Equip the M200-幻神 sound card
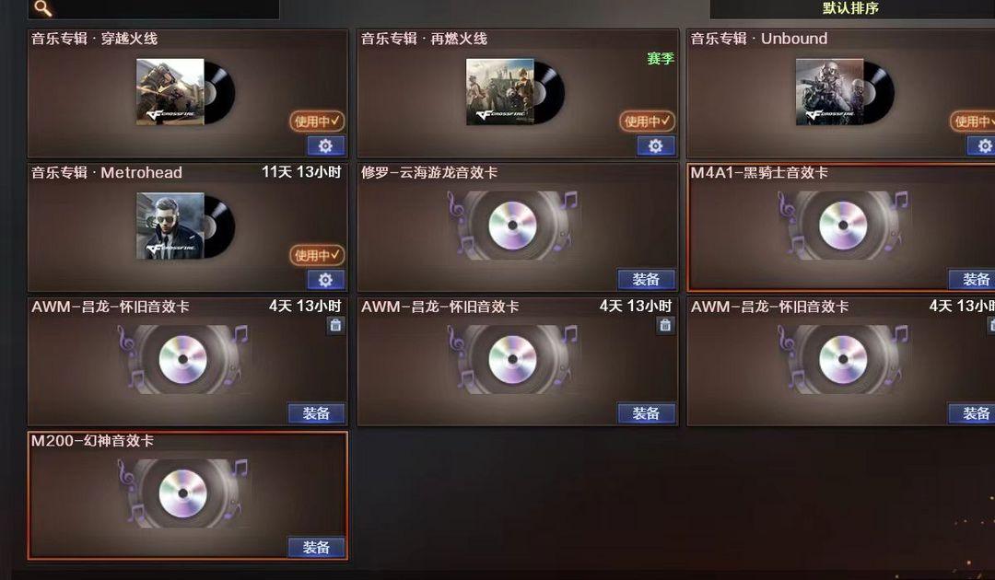The image size is (995, 580). click(x=317, y=547)
